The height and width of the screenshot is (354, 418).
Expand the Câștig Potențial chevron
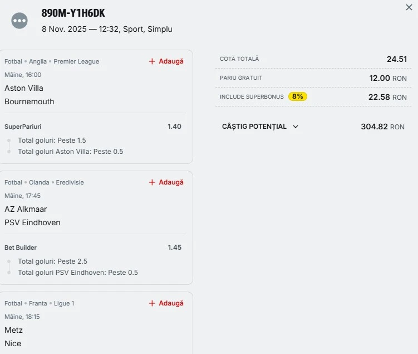296,127
